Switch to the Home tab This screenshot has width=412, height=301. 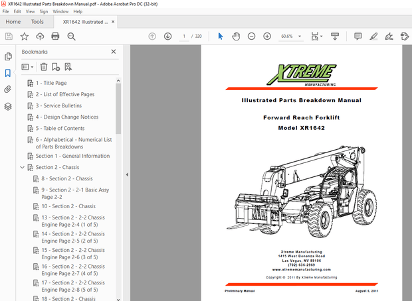13,22
